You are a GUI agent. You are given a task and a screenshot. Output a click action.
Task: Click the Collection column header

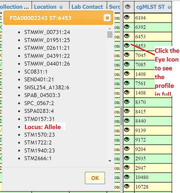pos(14,7)
